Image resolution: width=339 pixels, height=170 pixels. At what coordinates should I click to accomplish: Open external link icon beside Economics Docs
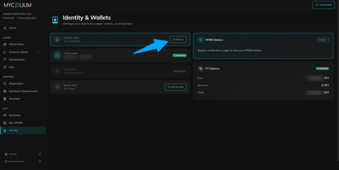point(40,161)
